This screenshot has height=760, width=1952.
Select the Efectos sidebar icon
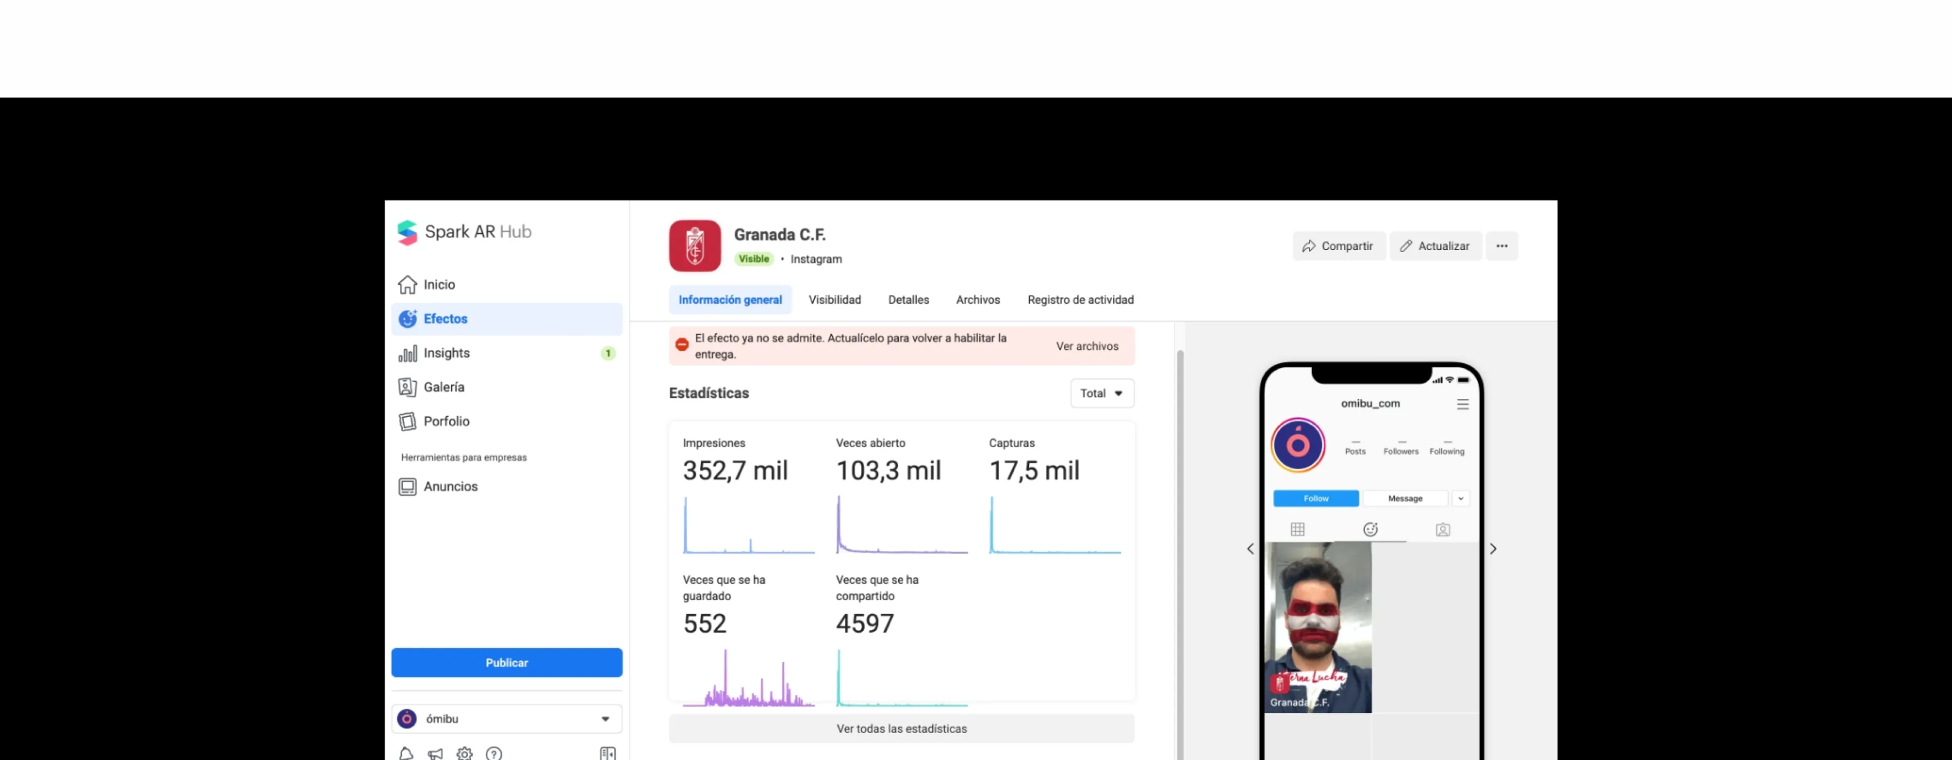pos(408,319)
